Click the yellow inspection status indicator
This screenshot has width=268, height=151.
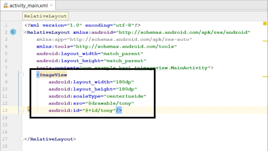tap(265, 23)
